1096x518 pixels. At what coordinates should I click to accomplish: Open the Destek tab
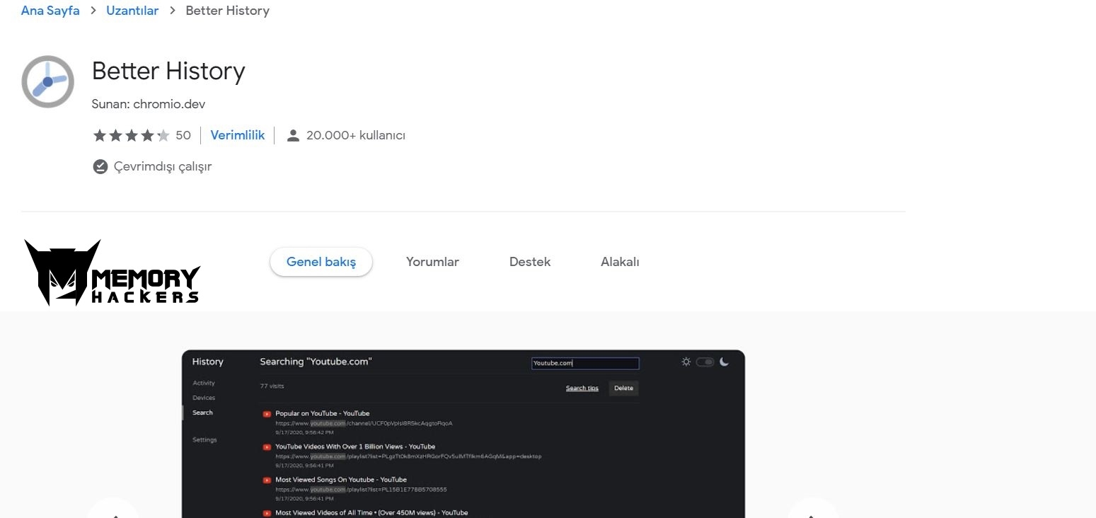pyautogui.click(x=530, y=262)
